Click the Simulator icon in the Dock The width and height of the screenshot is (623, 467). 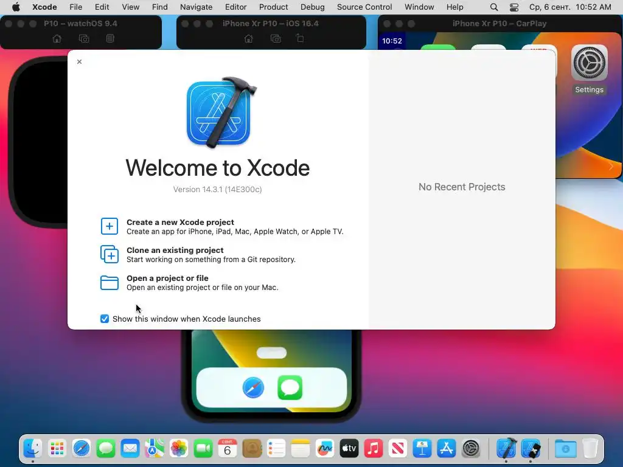[x=531, y=449]
